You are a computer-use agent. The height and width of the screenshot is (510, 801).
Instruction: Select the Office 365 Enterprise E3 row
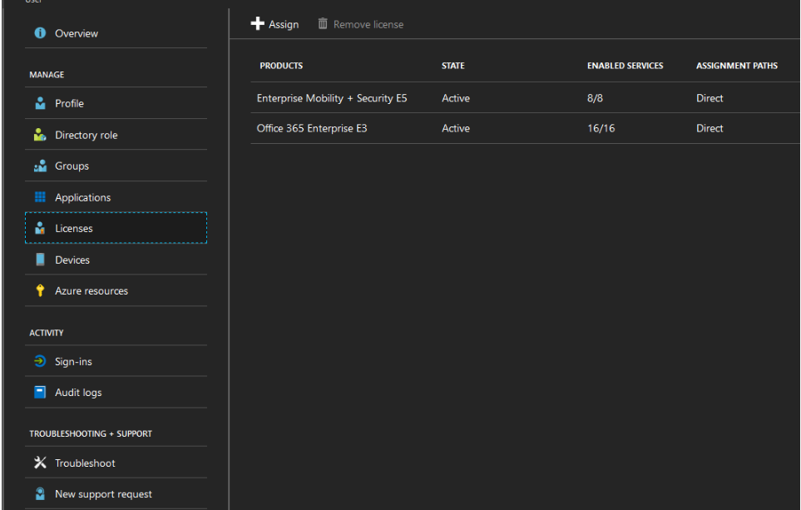tap(525, 128)
